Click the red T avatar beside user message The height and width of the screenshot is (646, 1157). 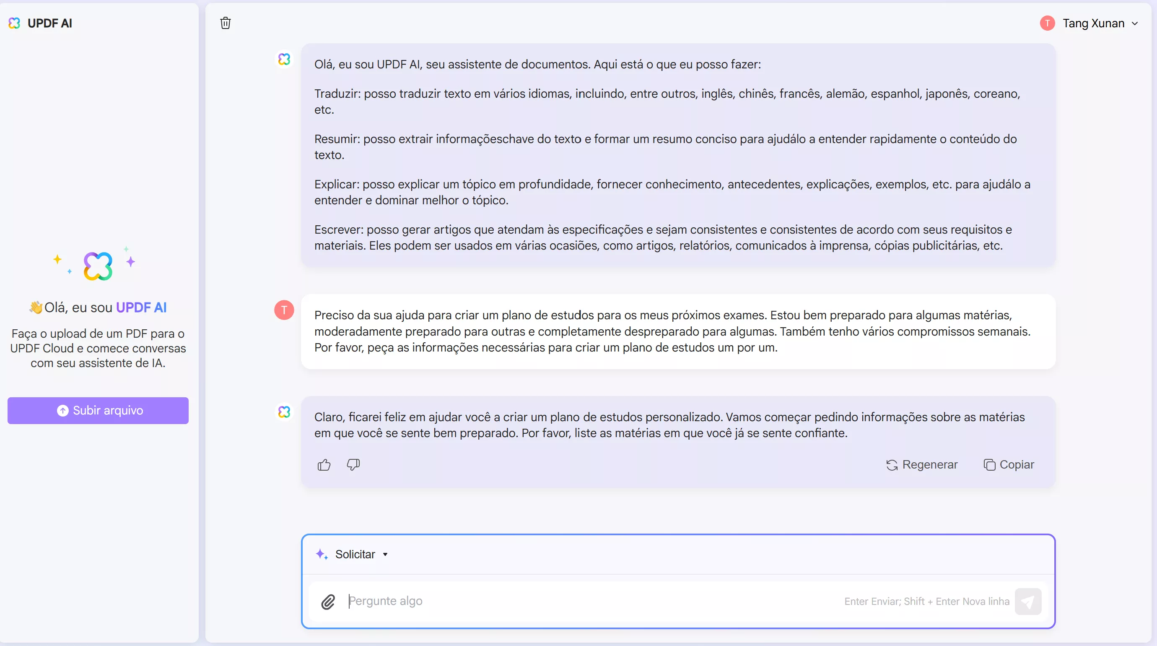click(x=284, y=310)
